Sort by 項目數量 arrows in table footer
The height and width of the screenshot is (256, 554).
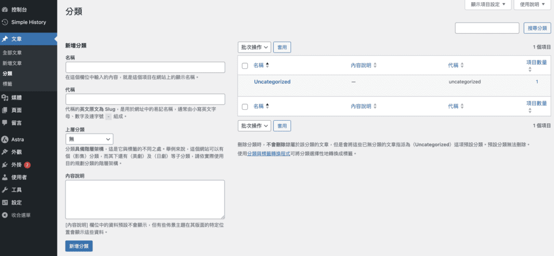[x=530, y=110]
